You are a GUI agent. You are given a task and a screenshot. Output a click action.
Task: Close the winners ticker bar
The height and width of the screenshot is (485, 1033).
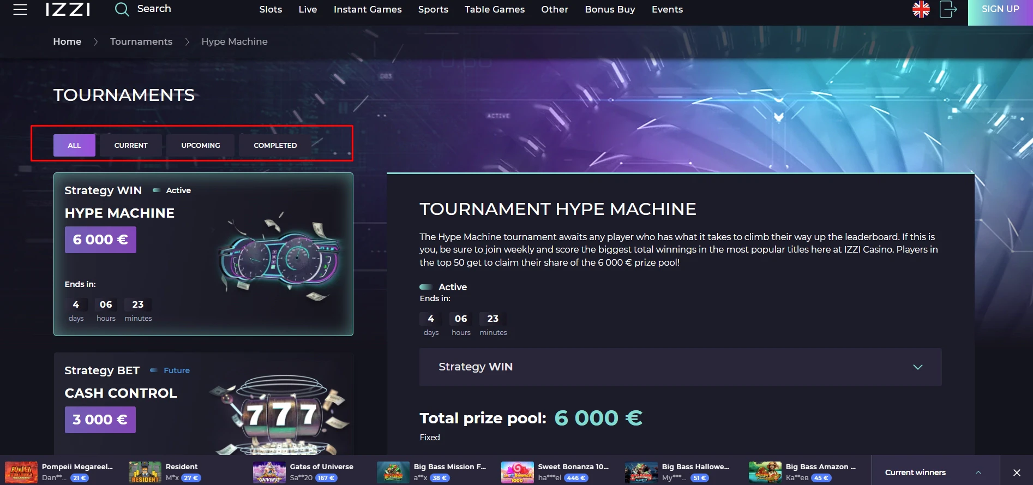pyautogui.click(x=1017, y=472)
